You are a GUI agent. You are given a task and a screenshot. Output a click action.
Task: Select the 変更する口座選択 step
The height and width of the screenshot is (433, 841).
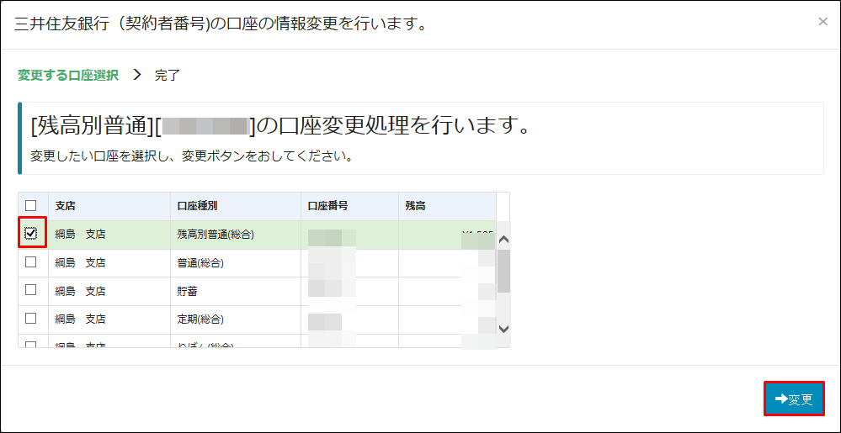tap(68, 75)
